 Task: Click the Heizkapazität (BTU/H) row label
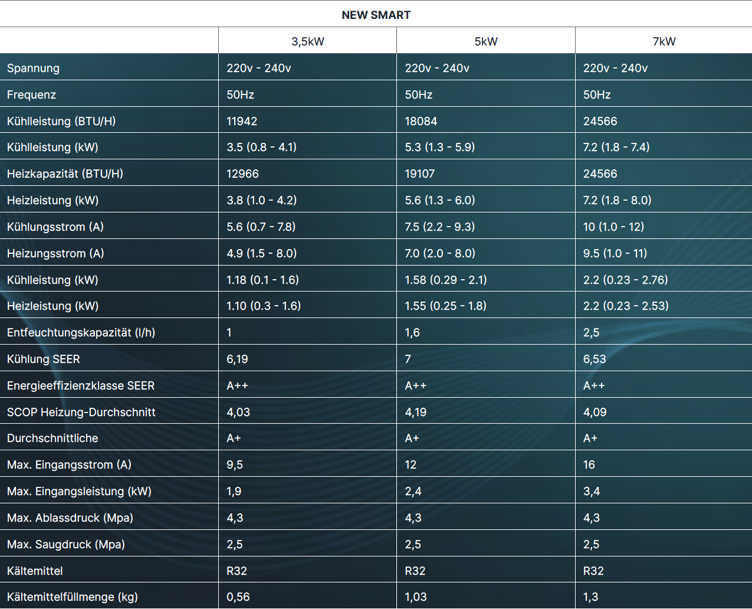pyautogui.click(x=65, y=173)
